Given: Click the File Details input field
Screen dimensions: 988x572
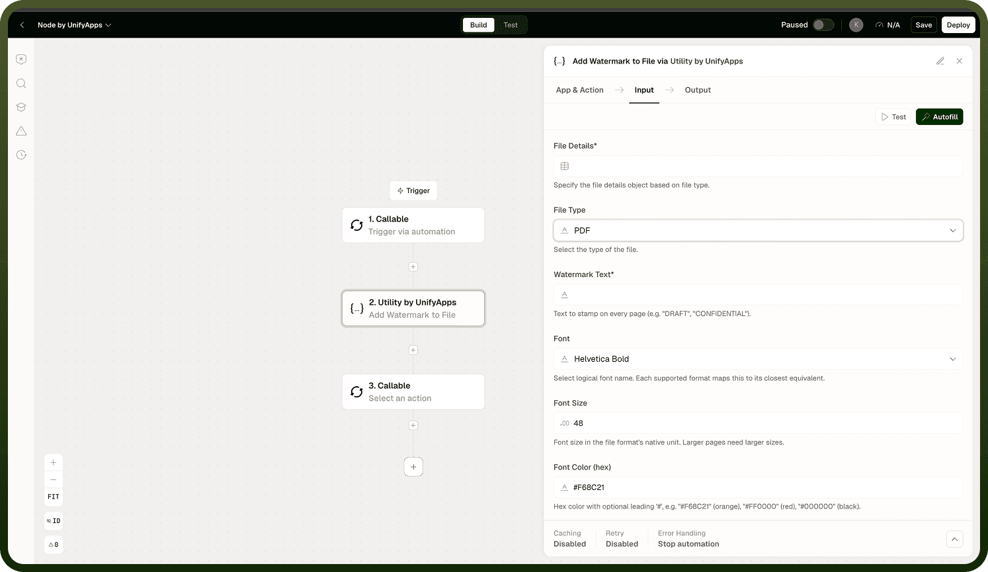Looking at the screenshot, I should tap(758, 167).
